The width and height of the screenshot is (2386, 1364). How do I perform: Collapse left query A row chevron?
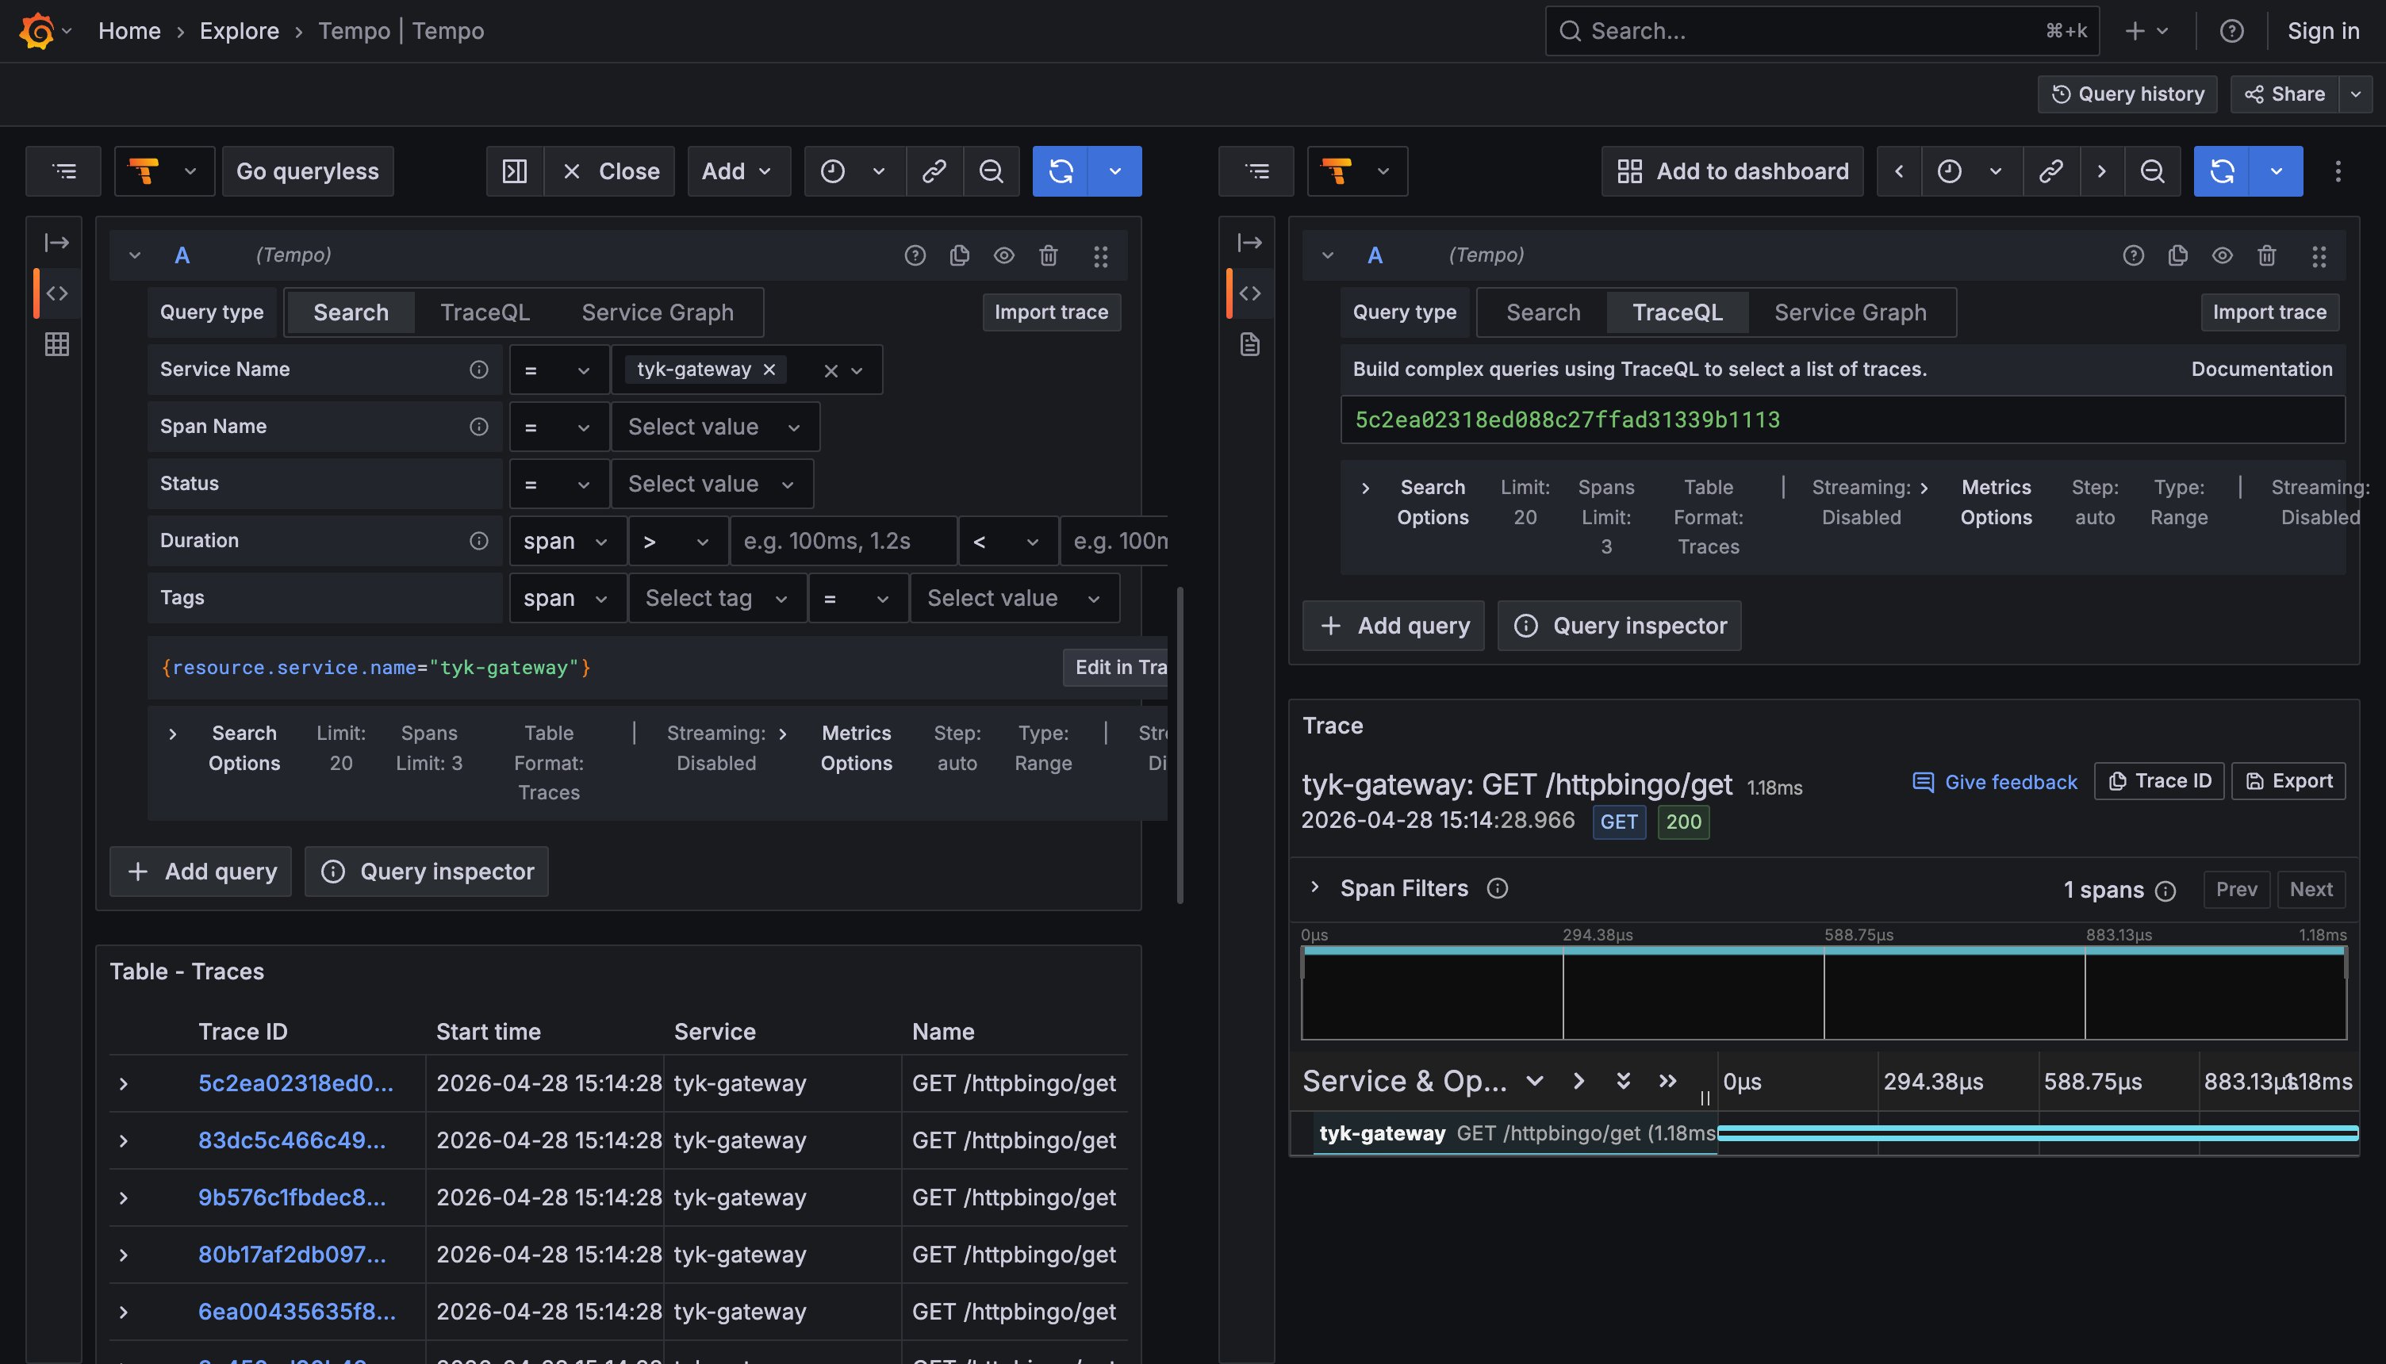(x=135, y=255)
